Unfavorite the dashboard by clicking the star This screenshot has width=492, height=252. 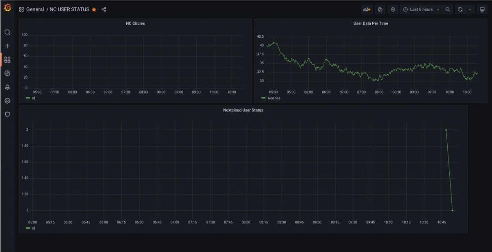coord(93,9)
